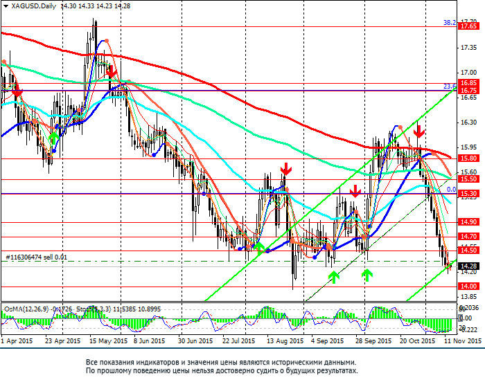Image resolution: width=485 pixels, height=382 pixels.
Task: Click the 8 Jun 2015 date label
Action: pos(149,341)
